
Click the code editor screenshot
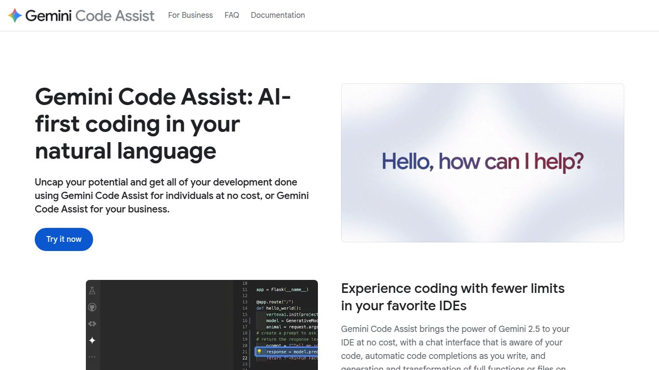pyautogui.click(x=202, y=325)
